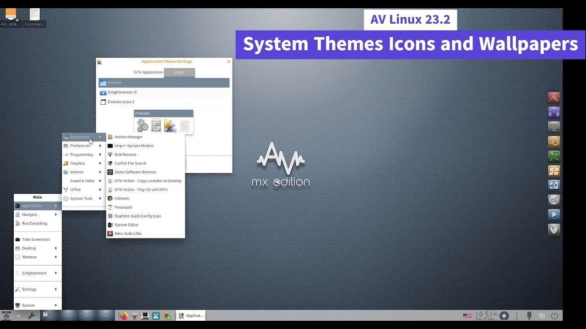Expand the System Tools submenu
586x329 pixels.
pyautogui.click(x=83, y=198)
